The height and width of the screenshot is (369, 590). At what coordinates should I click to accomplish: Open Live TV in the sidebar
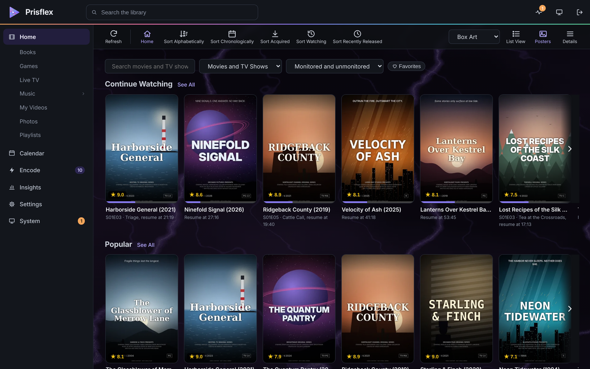(29, 80)
